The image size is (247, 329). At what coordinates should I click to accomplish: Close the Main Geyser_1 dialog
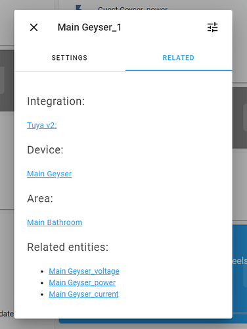(x=34, y=28)
